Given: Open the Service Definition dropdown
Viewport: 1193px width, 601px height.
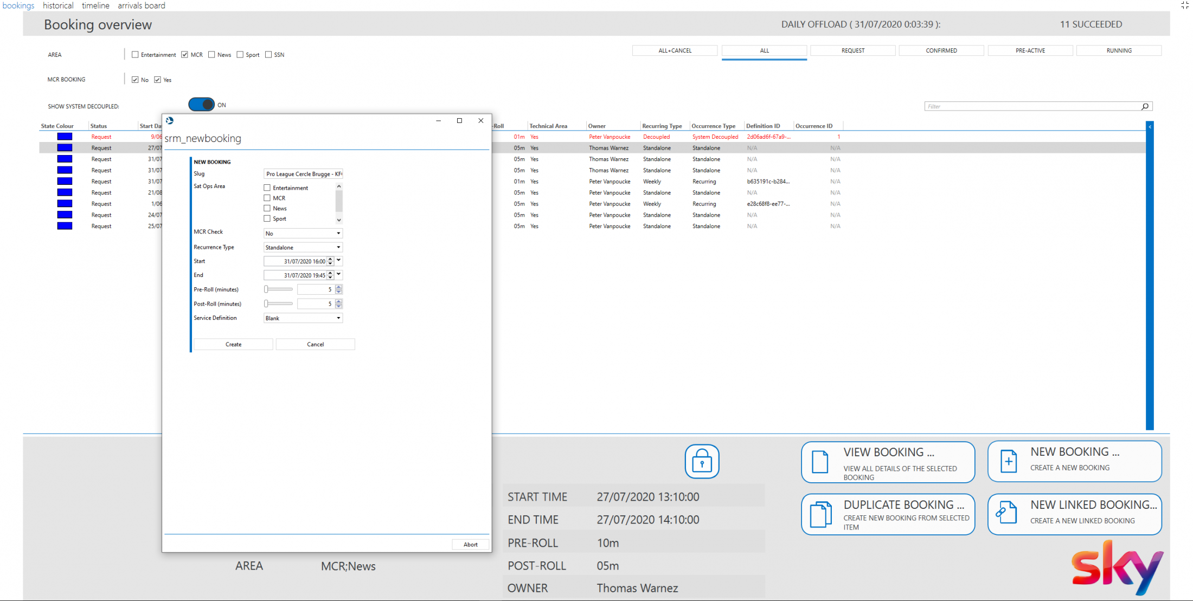Looking at the screenshot, I should (303, 318).
